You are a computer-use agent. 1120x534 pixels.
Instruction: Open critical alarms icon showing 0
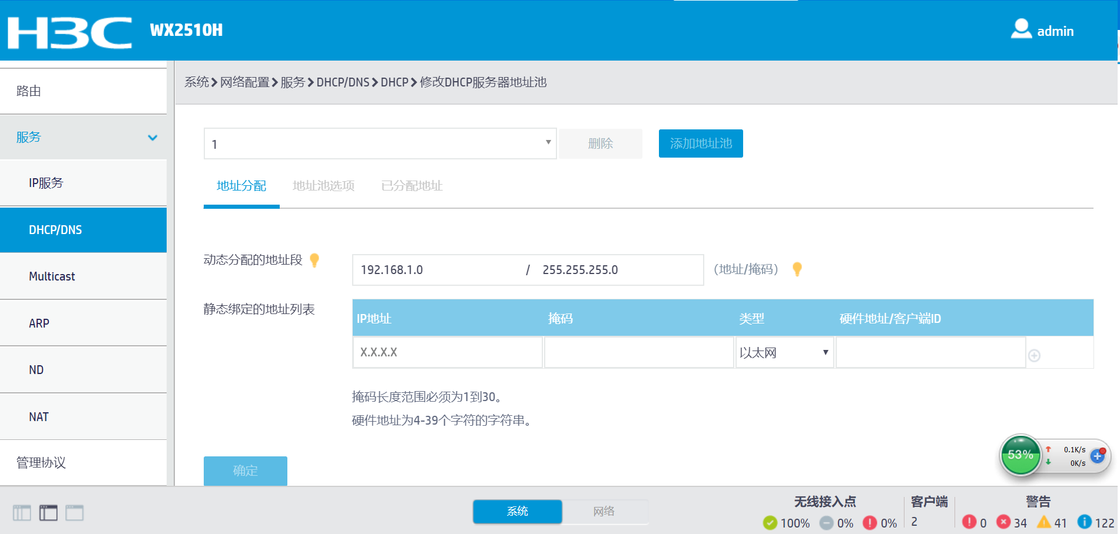969,522
